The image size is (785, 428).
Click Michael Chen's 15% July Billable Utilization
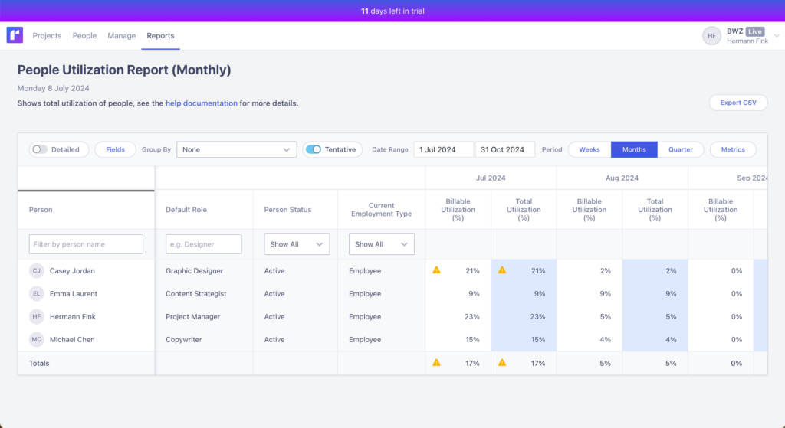click(472, 339)
